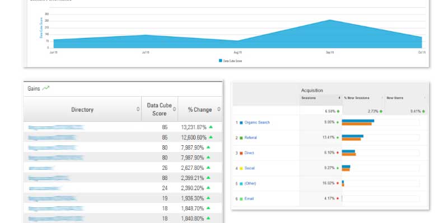Click the 2,390.20% change value
This screenshot has height=223, width=448.
[x=192, y=188]
